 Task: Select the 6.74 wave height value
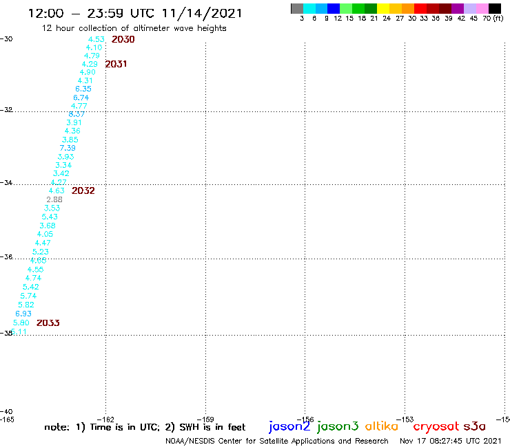tap(81, 98)
